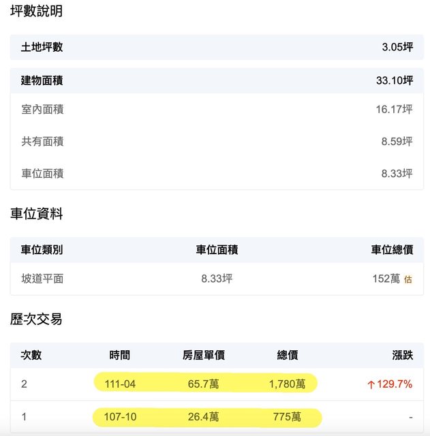This screenshot has width=430, height=436.
Task: Click the 房屋單價 column header
Action: pyautogui.click(x=204, y=355)
